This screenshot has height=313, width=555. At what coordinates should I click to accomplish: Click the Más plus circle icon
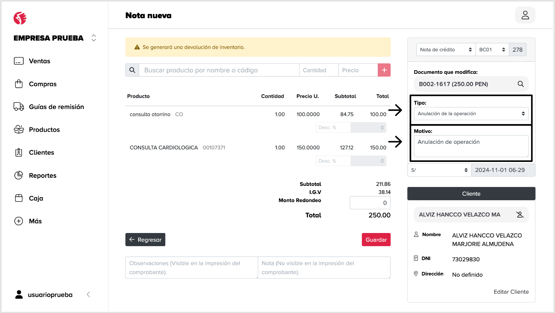coord(19,221)
